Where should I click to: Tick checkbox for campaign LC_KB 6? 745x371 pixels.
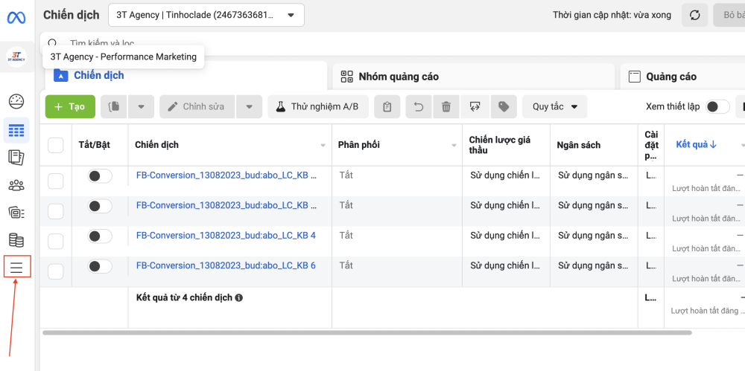pos(56,272)
